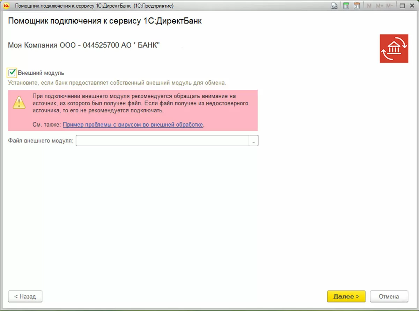Click the yellow warning triangle icon
Screen dimensions: 419x311
(x=19, y=102)
